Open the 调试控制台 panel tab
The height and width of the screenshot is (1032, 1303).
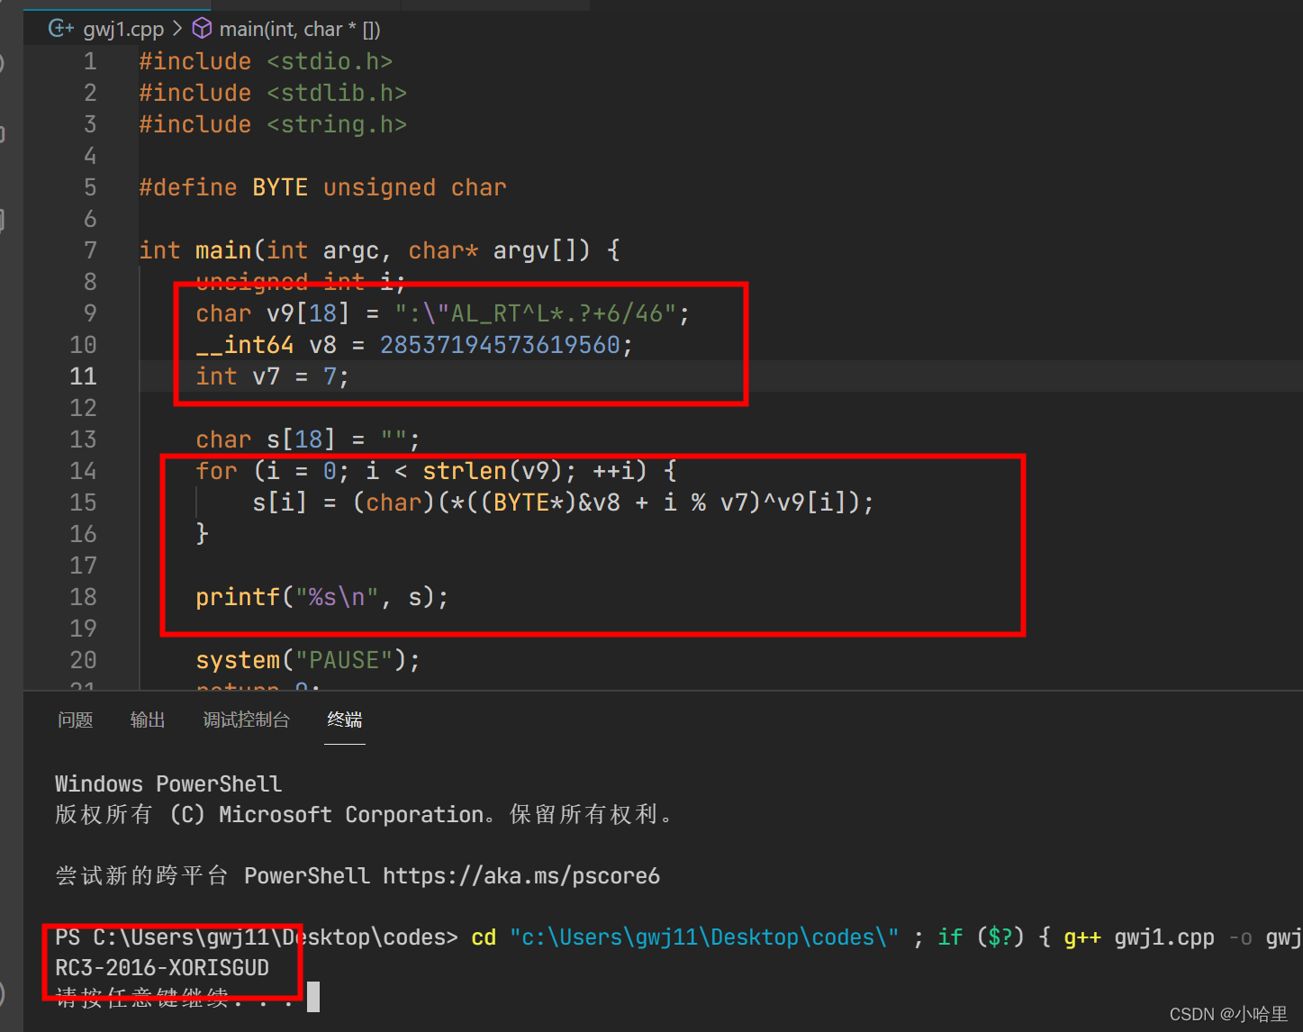[x=246, y=720]
